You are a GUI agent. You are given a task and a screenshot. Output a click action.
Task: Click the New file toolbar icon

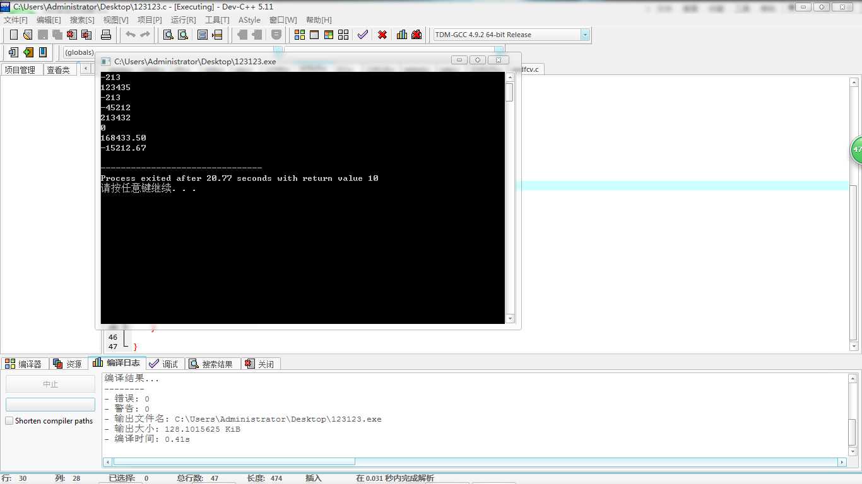point(14,35)
